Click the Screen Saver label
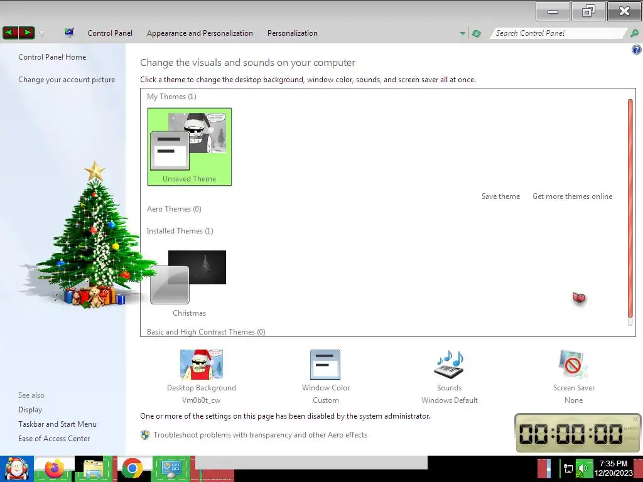 [574, 388]
